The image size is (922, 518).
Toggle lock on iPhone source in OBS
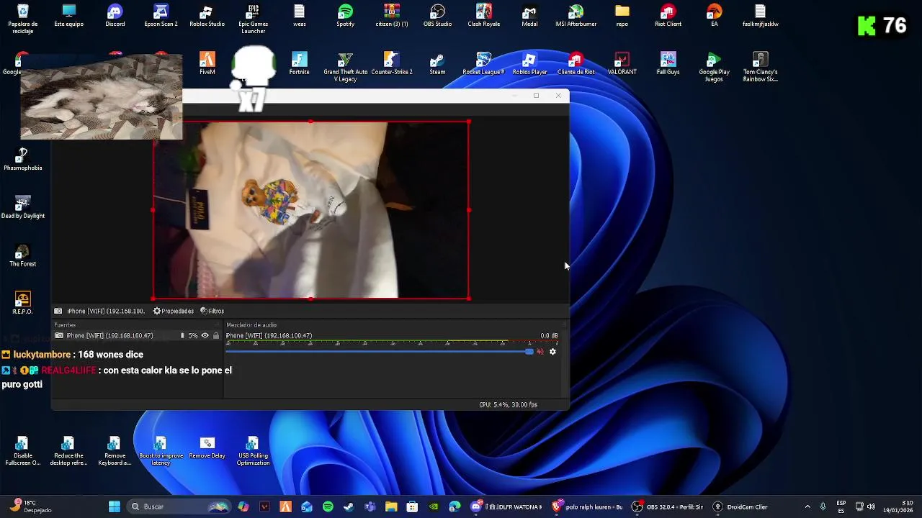click(215, 336)
